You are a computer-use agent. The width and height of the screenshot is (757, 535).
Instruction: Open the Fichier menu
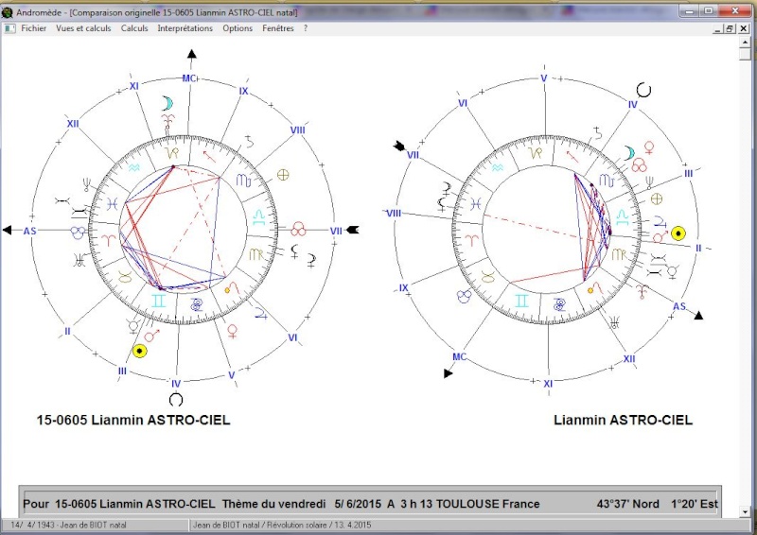[33, 28]
